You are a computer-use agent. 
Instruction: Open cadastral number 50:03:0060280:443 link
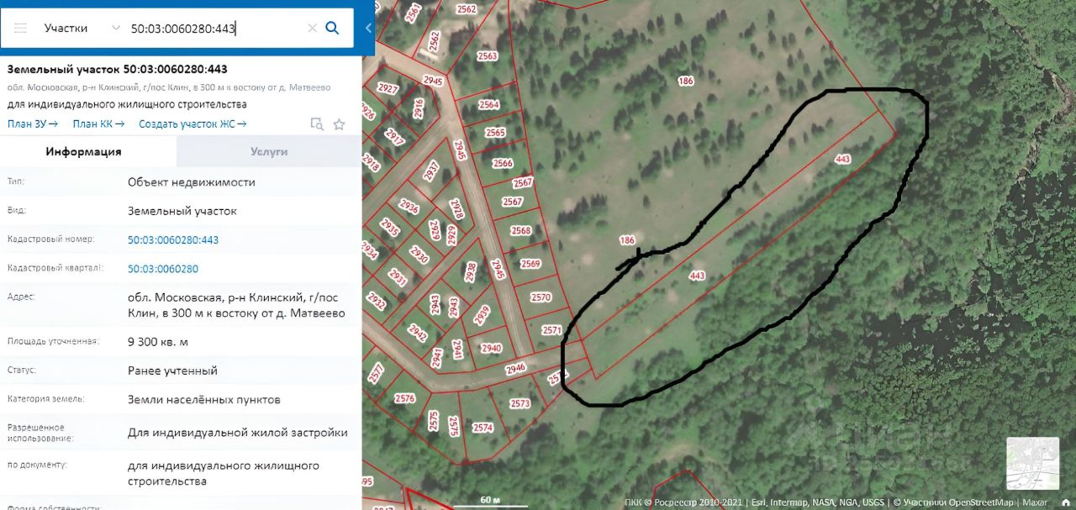tap(173, 240)
